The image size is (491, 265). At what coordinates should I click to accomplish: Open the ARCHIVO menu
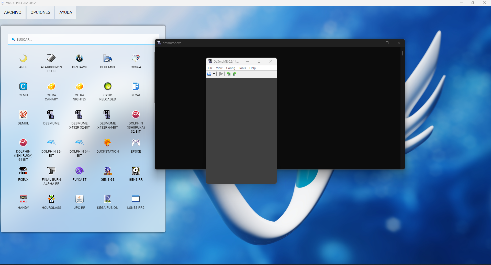pyautogui.click(x=13, y=13)
